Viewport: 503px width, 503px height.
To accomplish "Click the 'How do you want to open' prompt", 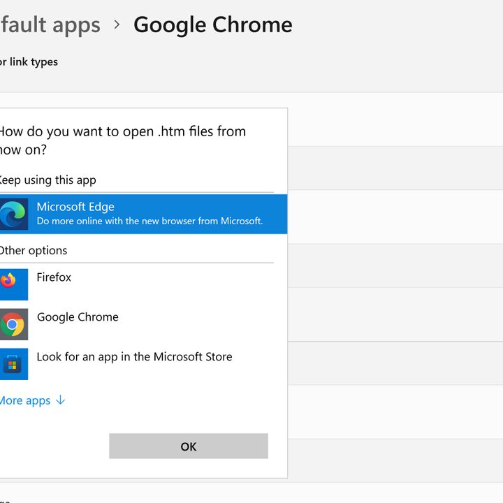I will 122,140.
